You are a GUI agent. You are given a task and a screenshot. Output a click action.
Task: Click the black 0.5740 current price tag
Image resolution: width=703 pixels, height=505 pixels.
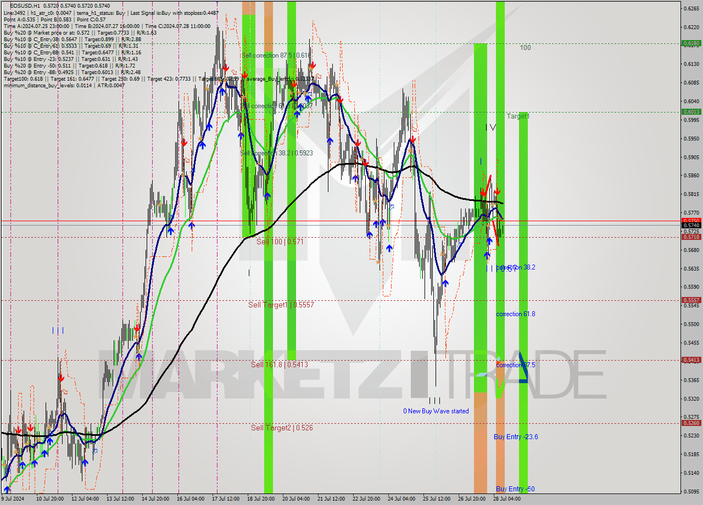[691, 225]
